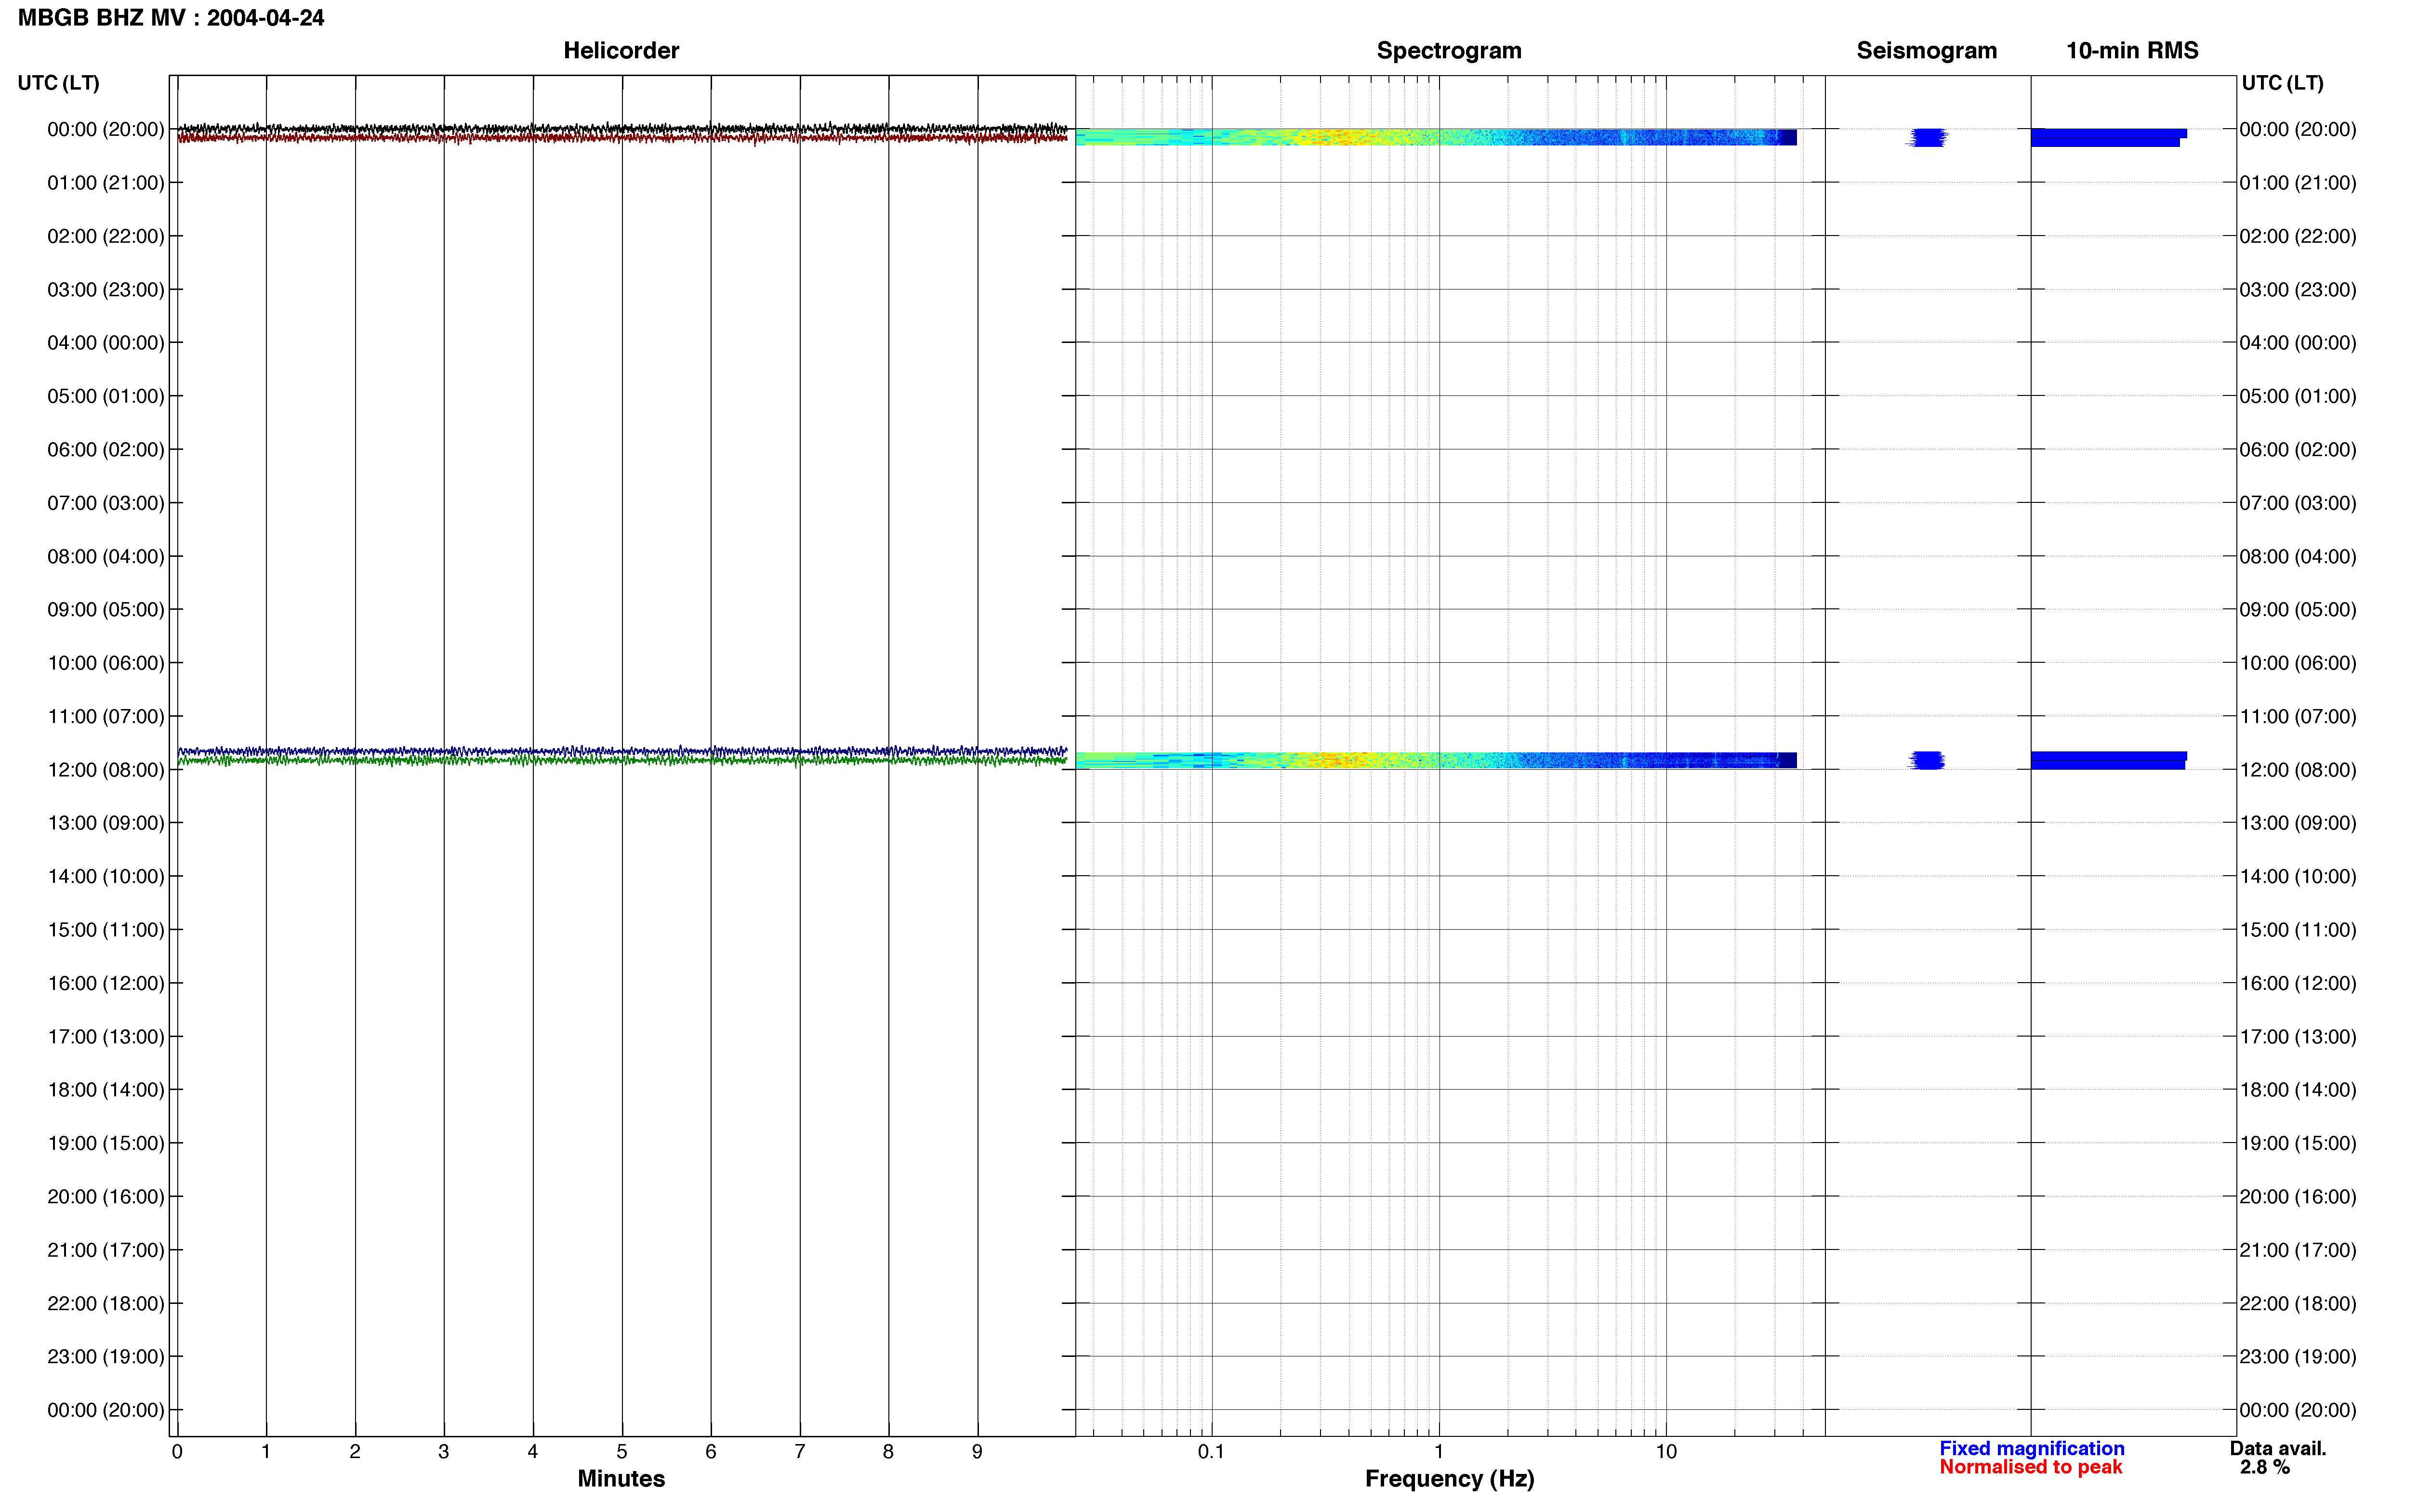The height and width of the screenshot is (1512, 2418).
Task: Click the blue seismogram burst at 00:00
Action: coord(1927,138)
